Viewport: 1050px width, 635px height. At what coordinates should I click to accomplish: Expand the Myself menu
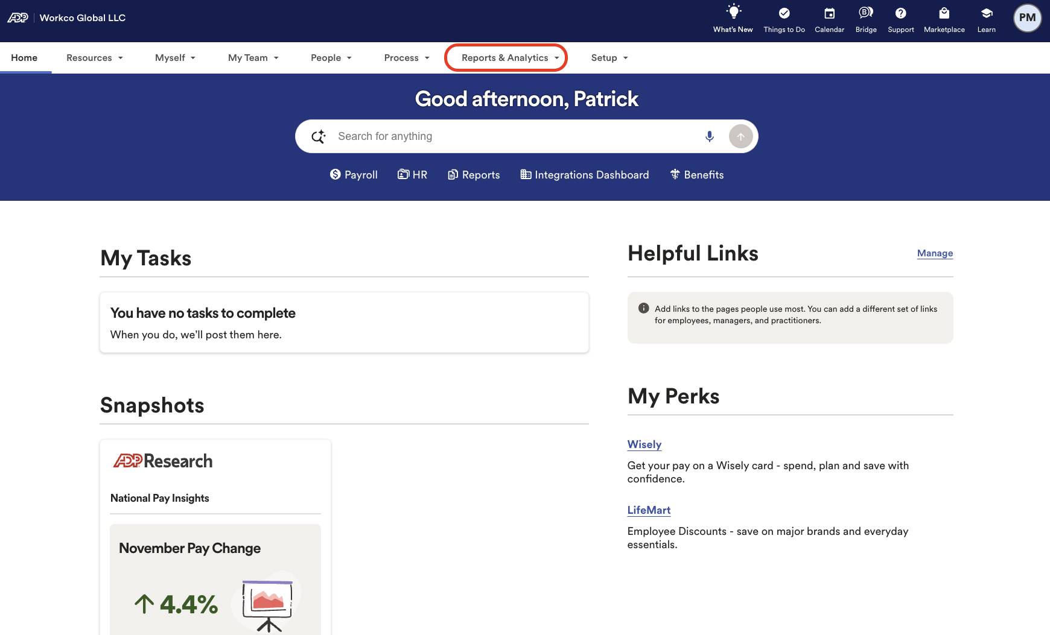coord(175,58)
